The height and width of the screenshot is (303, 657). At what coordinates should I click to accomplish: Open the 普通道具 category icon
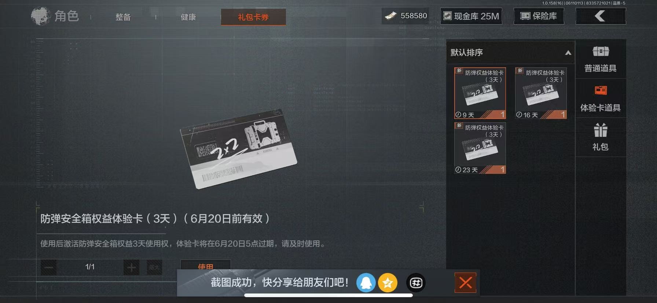coord(601,52)
